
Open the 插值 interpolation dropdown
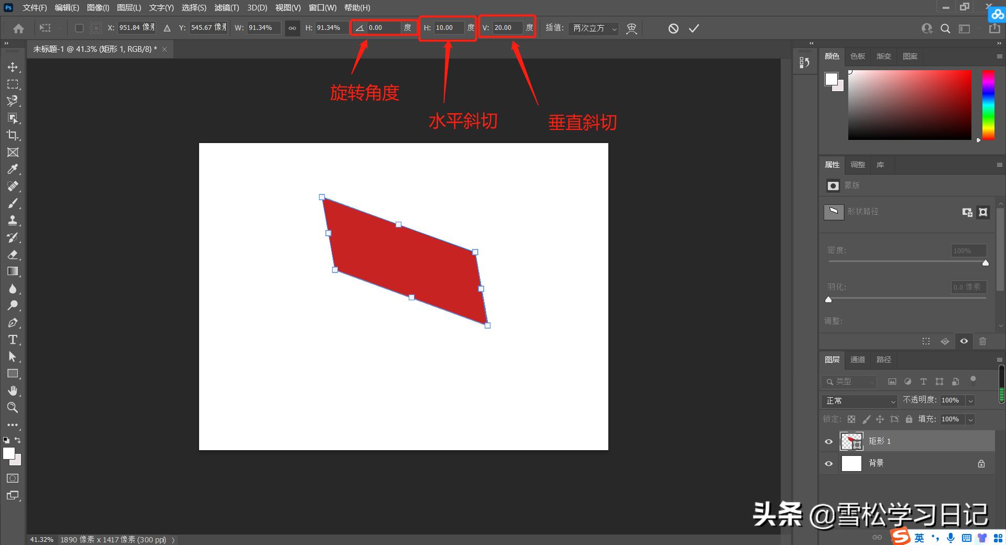(595, 28)
